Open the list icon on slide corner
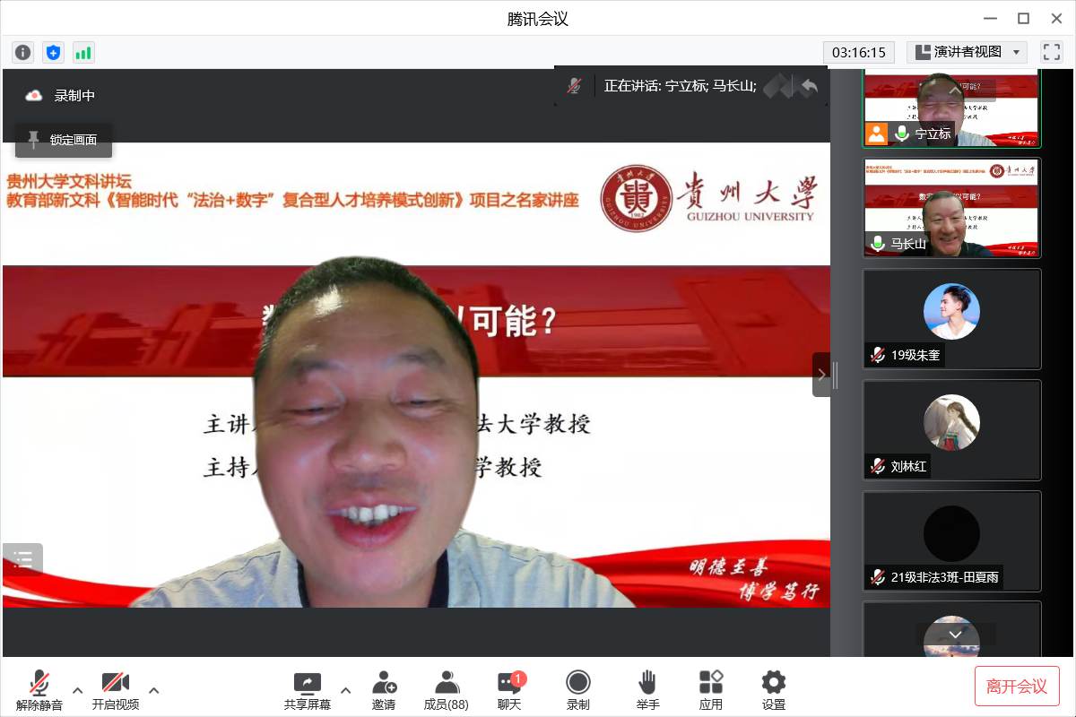Screen dimensions: 1076x717 coord(22,560)
